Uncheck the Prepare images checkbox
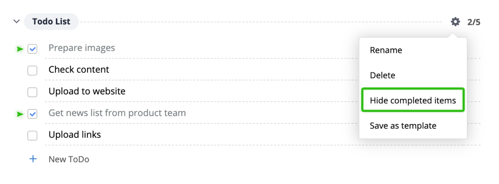Viewport: 499px width, 184px height. [x=32, y=49]
